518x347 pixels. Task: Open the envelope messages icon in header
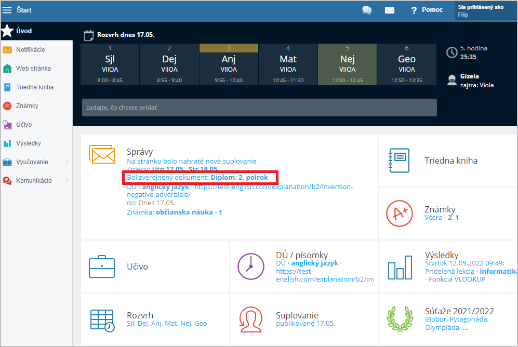point(390,10)
